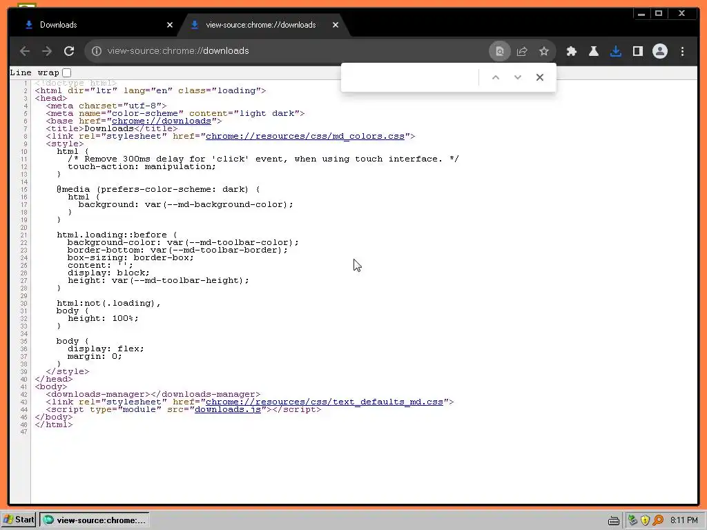
Task: Toggle the side panel icon
Action: pos(638,51)
